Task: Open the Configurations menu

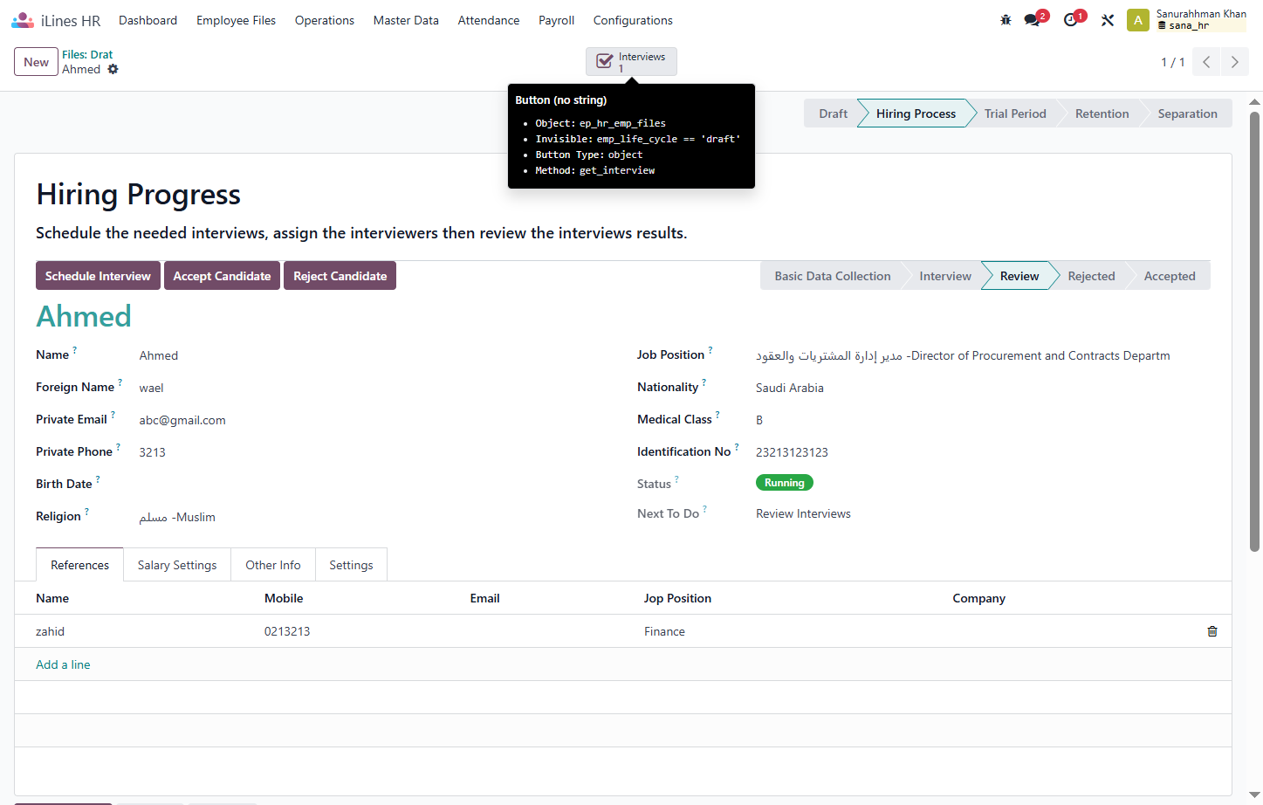Action: 633,20
